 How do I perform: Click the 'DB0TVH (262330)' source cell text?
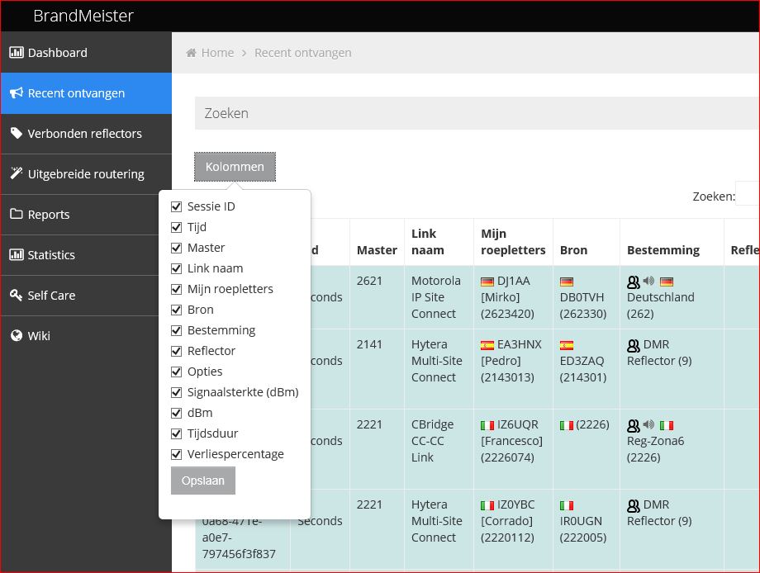[x=583, y=305]
